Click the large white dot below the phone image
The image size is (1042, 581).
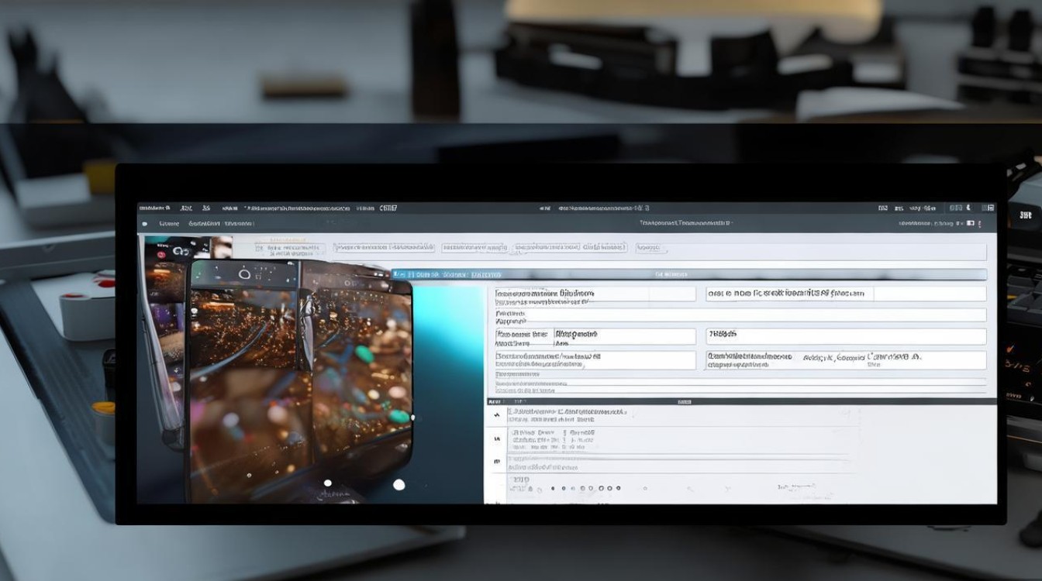399,485
